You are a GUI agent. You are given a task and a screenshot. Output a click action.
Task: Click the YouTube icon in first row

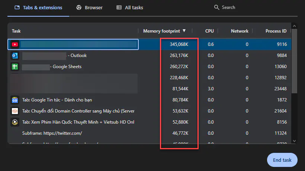tap(15, 44)
